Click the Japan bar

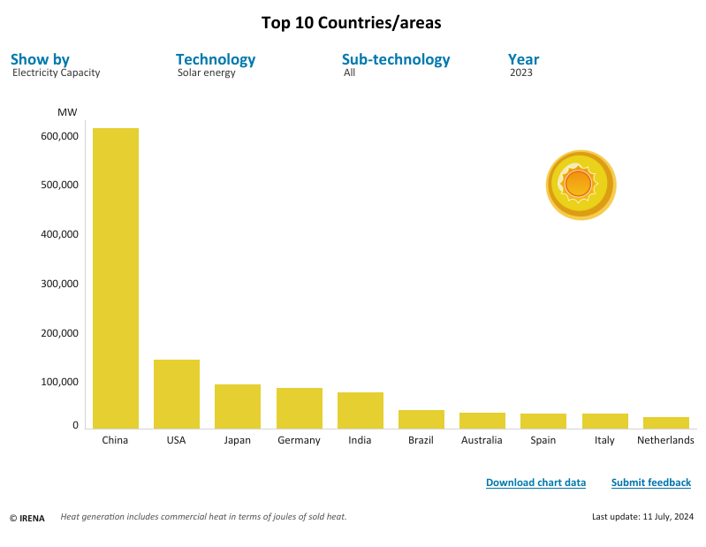238,406
